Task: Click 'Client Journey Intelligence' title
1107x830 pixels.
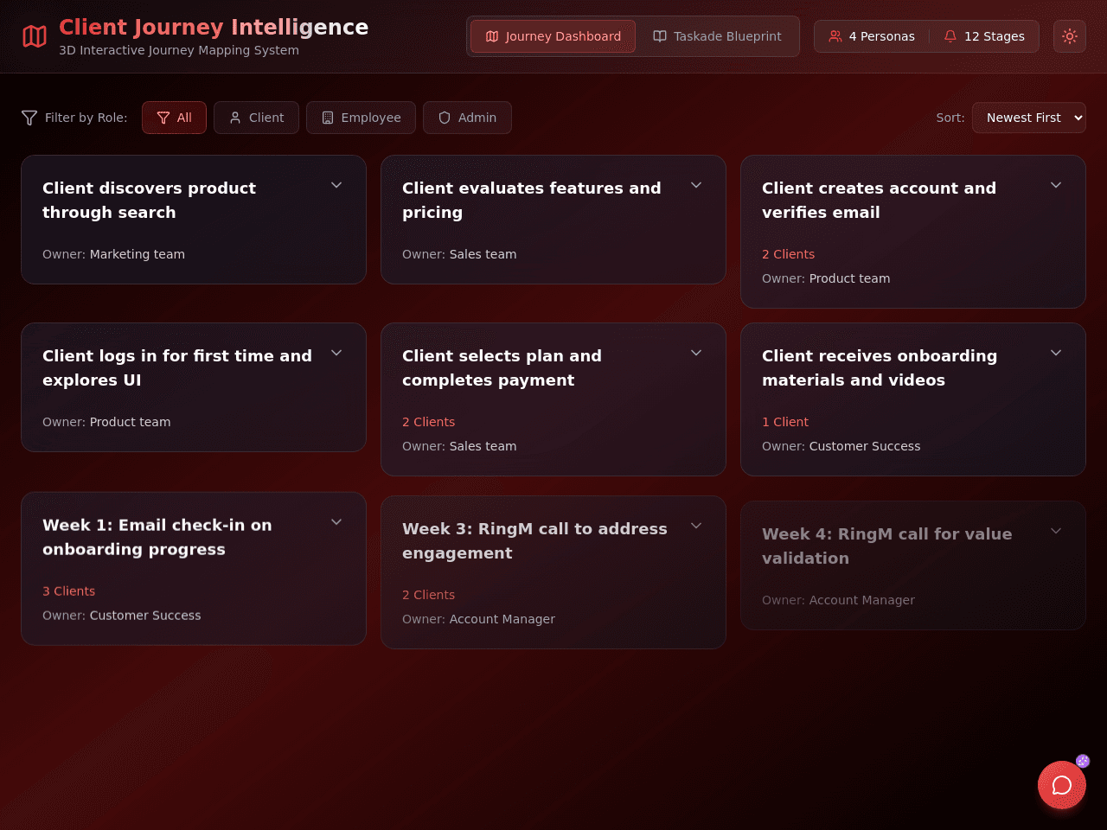Action: coord(214,27)
